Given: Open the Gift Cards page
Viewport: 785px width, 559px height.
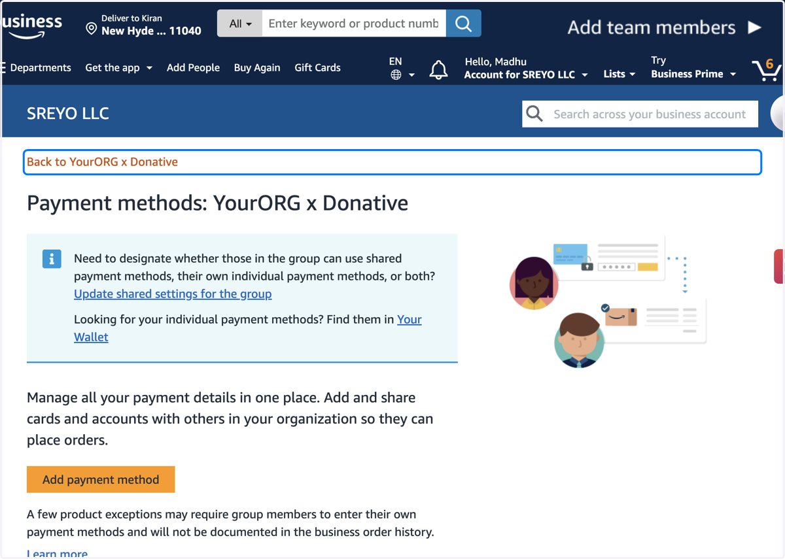Looking at the screenshot, I should (x=317, y=67).
